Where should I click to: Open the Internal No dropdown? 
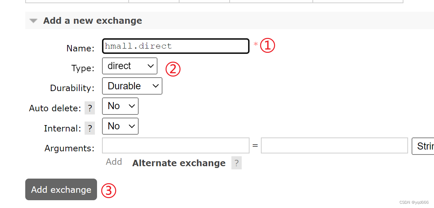(x=120, y=126)
